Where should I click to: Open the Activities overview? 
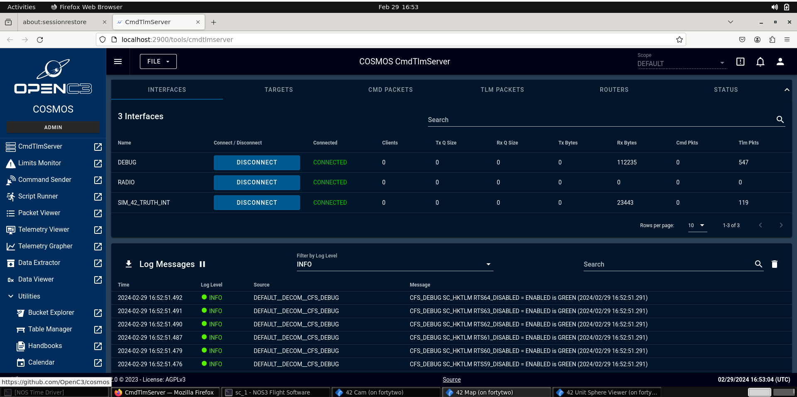pyautogui.click(x=22, y=7)
